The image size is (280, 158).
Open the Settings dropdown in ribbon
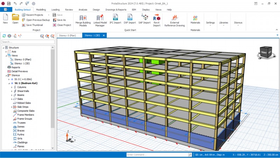(210, 23)
